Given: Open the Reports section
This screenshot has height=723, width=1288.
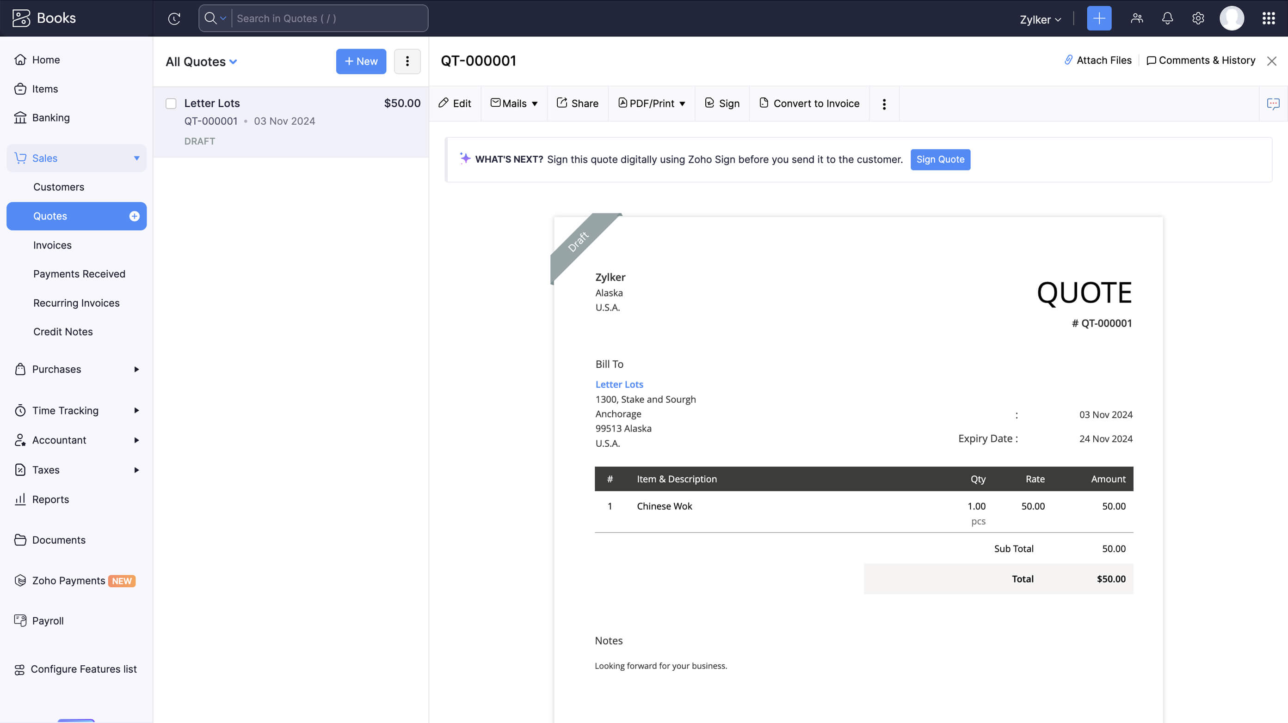Looking at the screenshot, I should click(50, 499).
